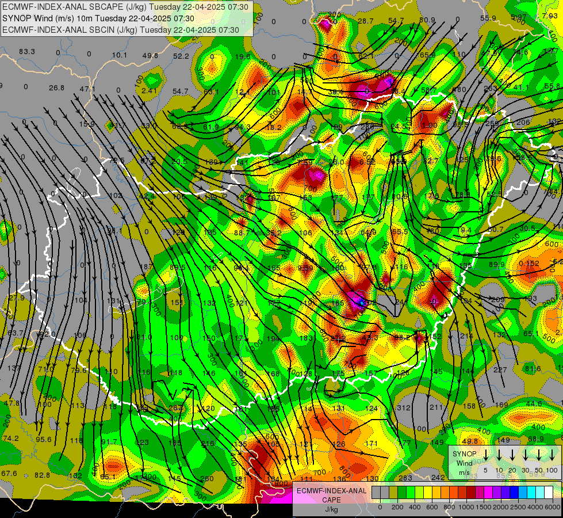Click the 312 value on the map
The height and width of the screenshot is (518, 563).
click(x=404, y=407)
